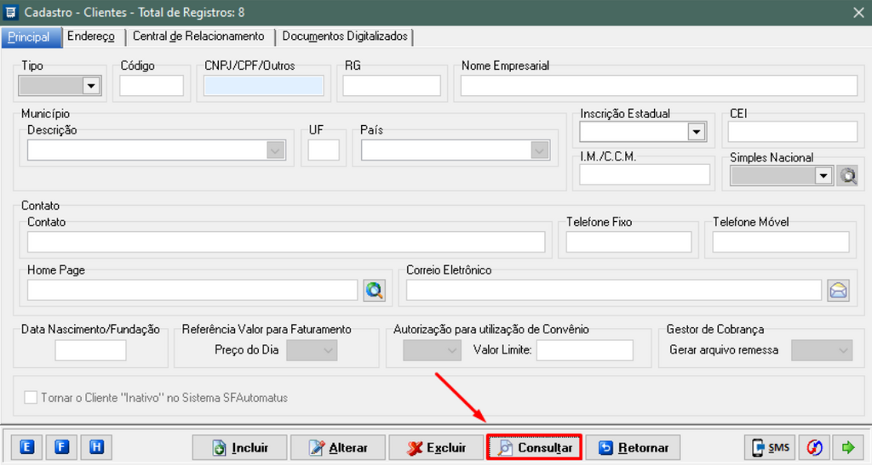
Task: Open the Home Page browser globe icon
Action: pos(374,290)
